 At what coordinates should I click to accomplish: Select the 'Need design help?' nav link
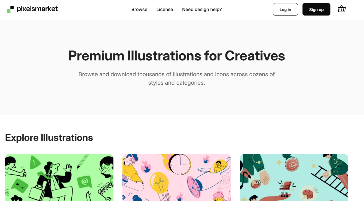(202, 10)
